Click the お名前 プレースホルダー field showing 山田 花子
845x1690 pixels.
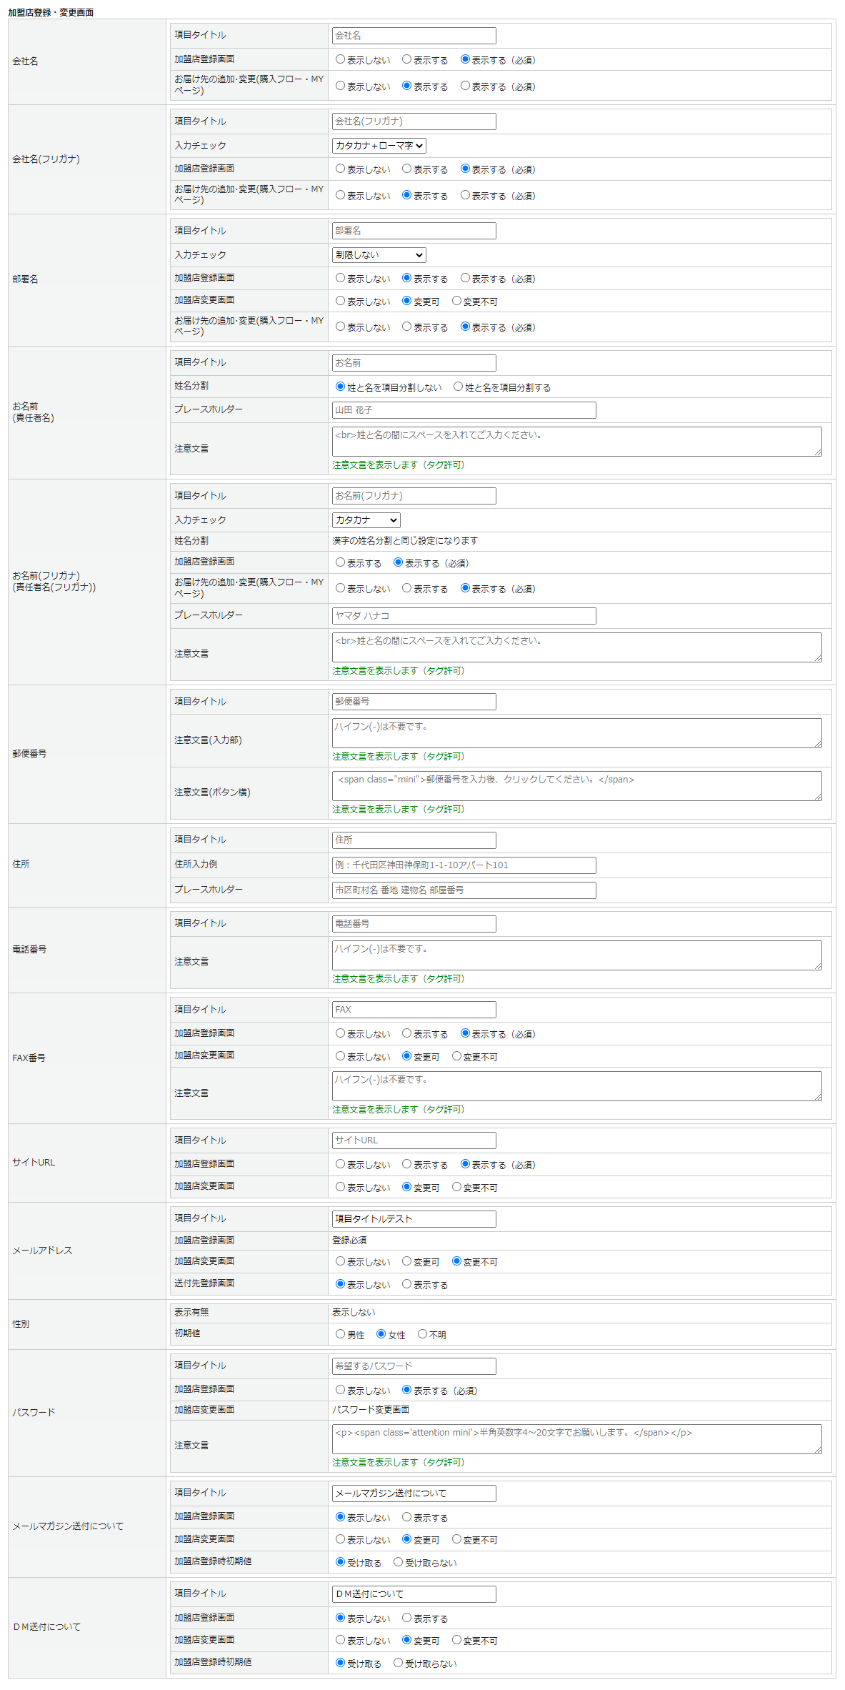coord(464,410)
